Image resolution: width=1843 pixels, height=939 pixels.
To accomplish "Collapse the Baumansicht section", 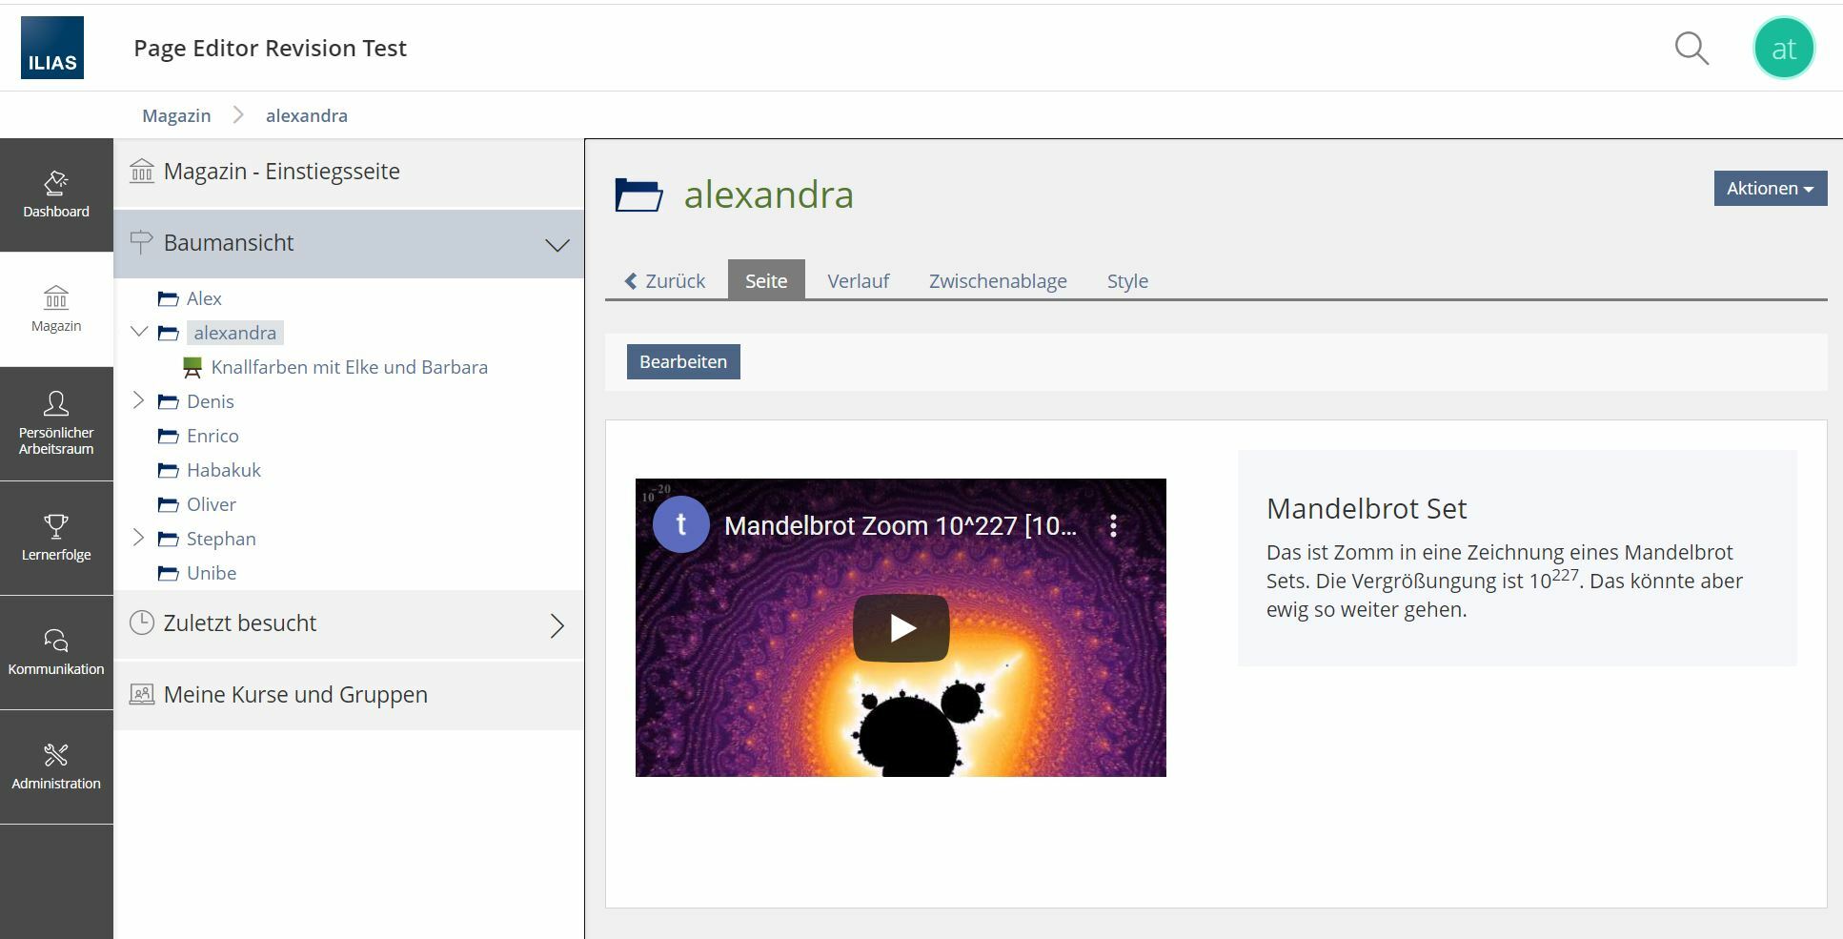I will [557, 245].
